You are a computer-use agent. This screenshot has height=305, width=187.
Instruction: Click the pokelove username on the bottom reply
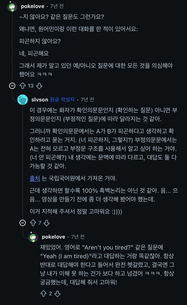click(x=53, y=237)
